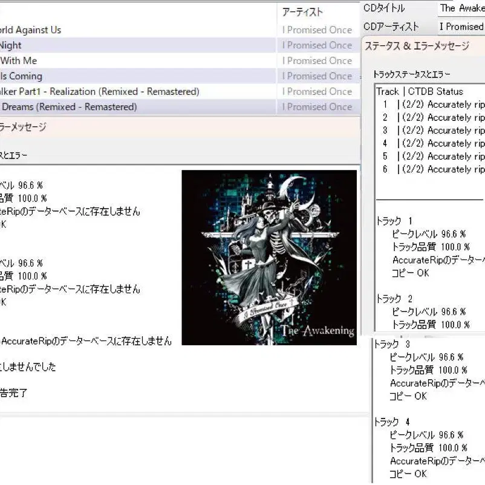
Task: Click 'コピー OK' under トラック 1
Action: (x=411, y=273)
